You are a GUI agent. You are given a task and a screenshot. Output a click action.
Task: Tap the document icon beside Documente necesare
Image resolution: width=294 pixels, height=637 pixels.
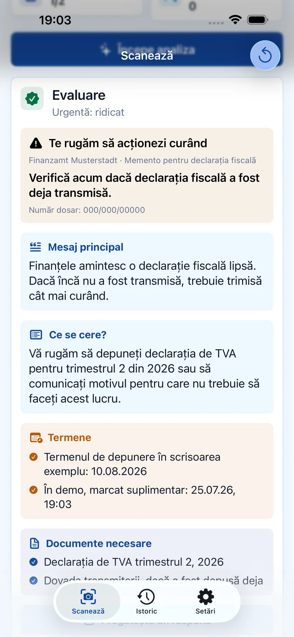(35, 543)
